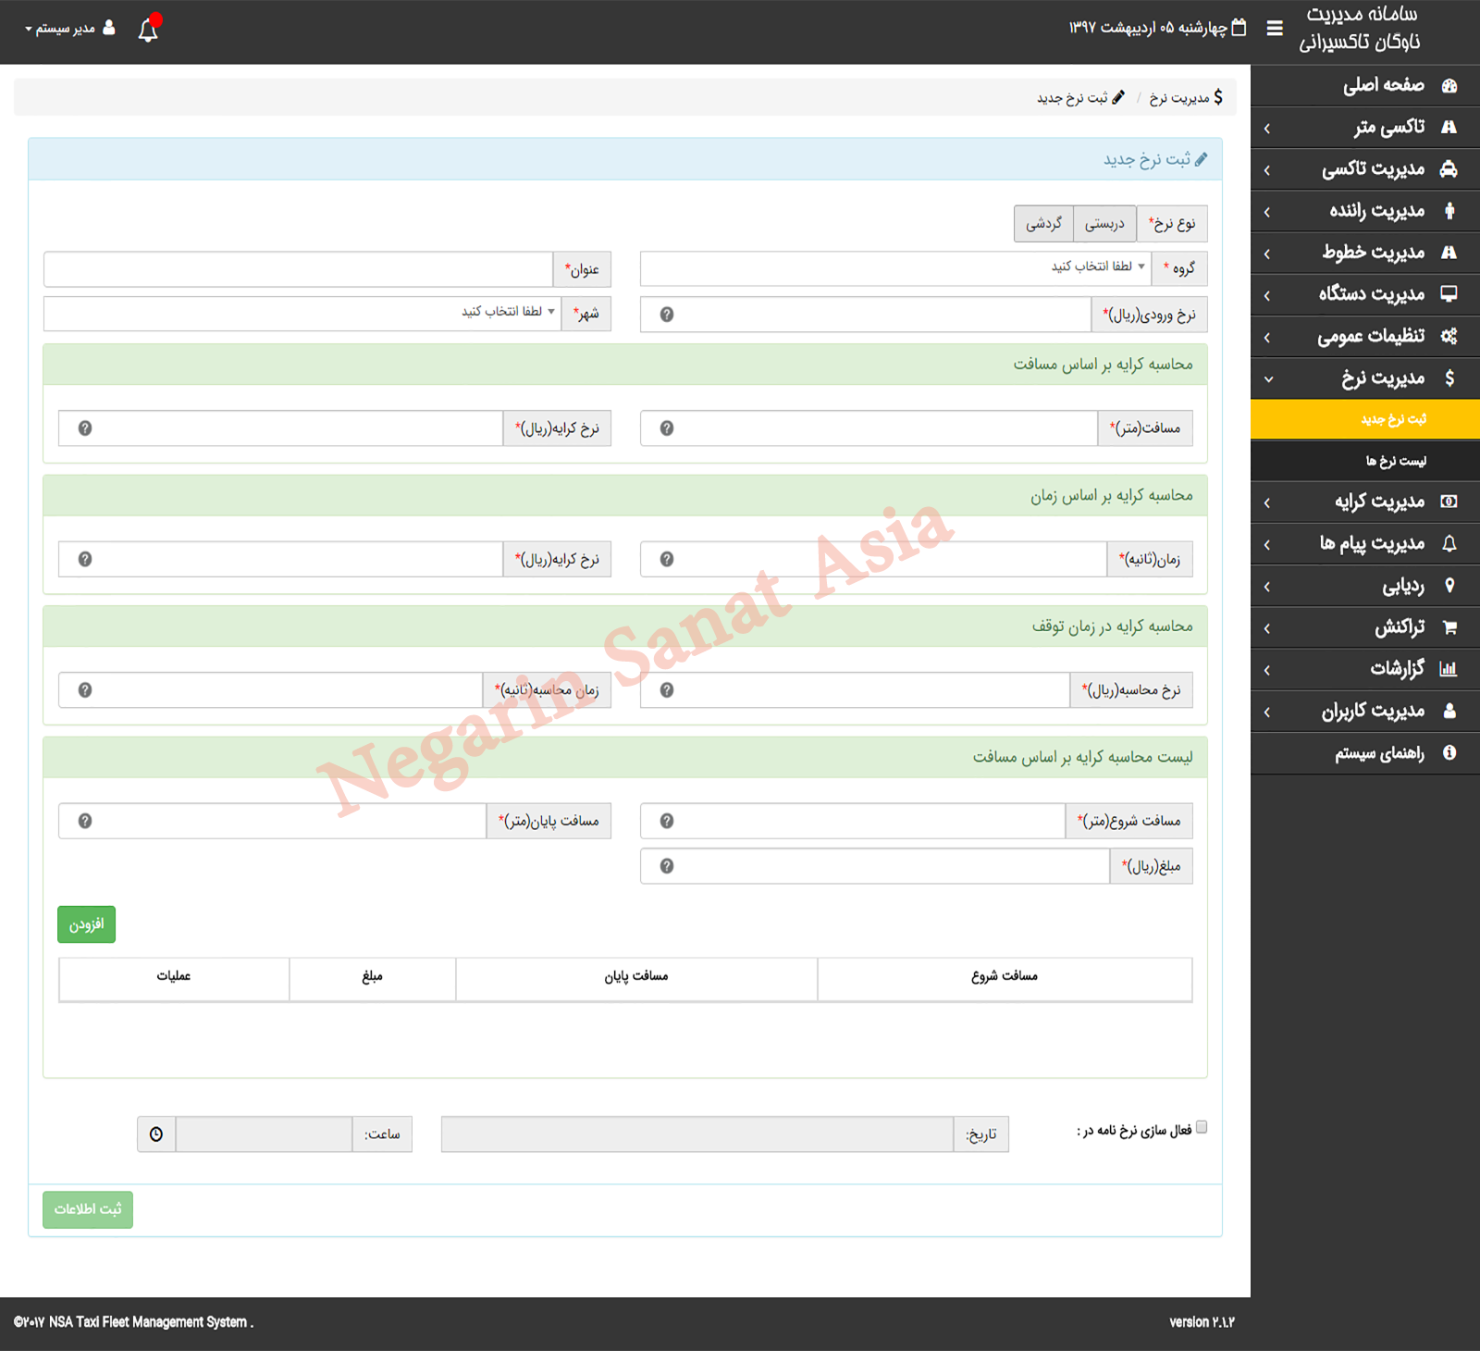The width and height of the screenshot is (1480, 1351).
Task: Click the driver person icon of مدیریت راننده
Action: tap(1449, 211)
